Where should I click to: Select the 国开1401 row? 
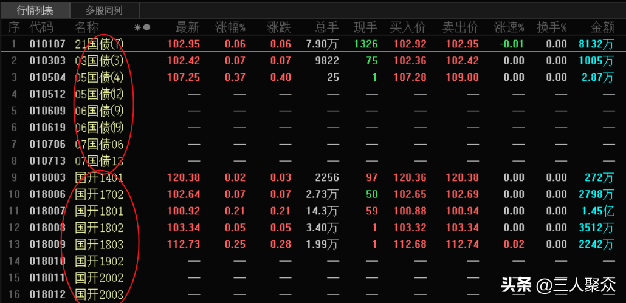coord(98,178)
